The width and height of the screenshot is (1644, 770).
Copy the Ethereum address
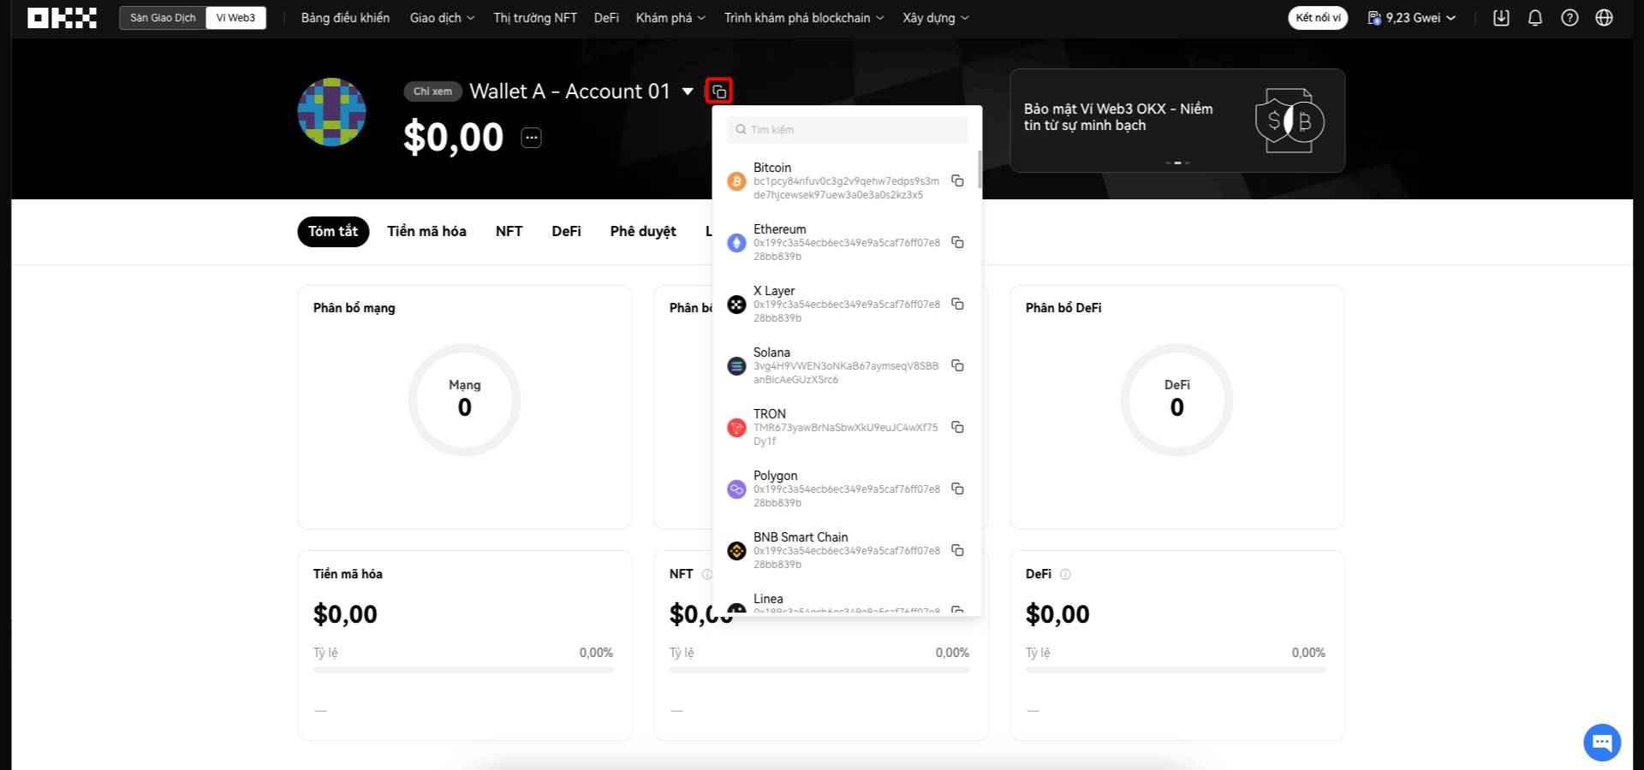coord(957,242)
